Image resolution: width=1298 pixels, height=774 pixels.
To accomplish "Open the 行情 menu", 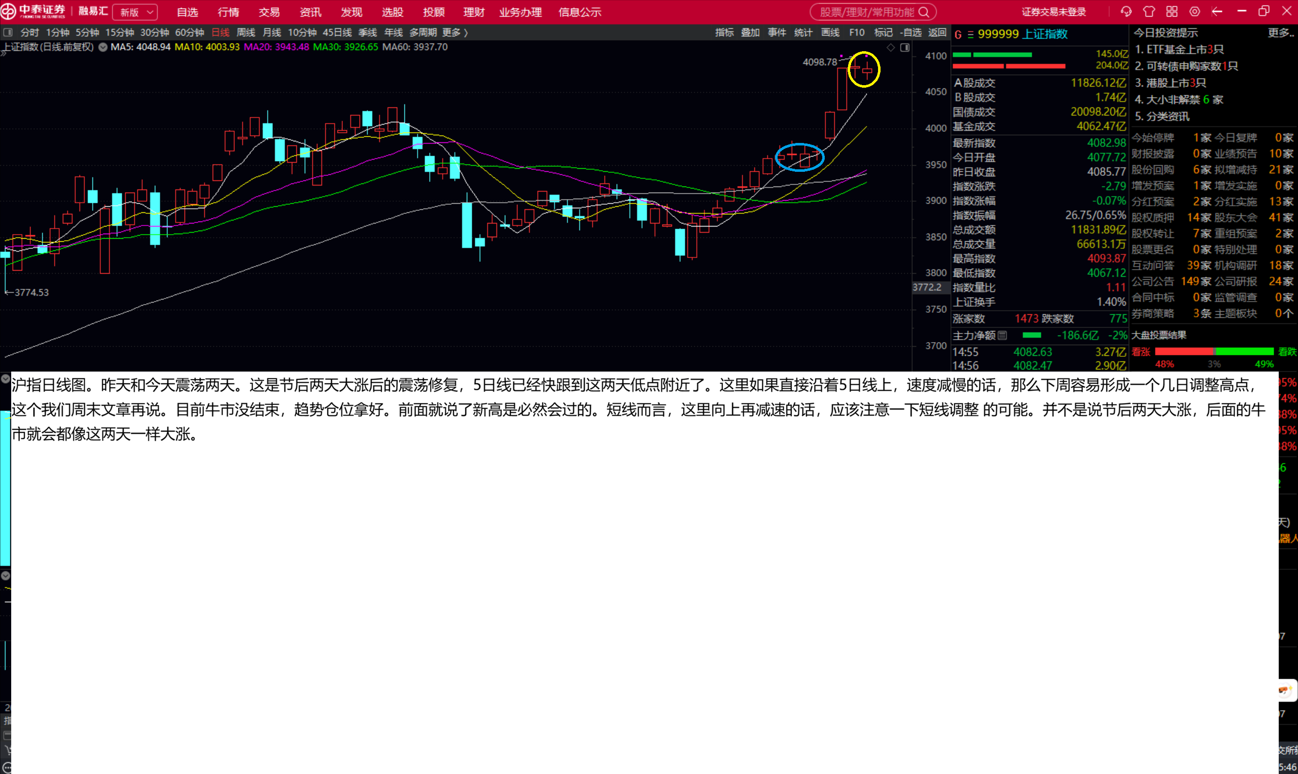I will pyautogui.click(x=228, y=12).
